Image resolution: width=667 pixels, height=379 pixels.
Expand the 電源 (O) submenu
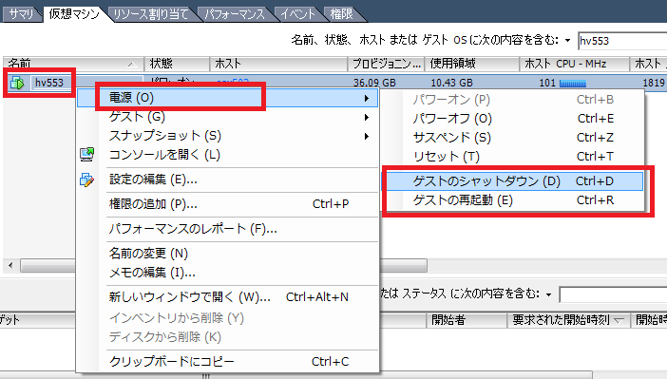click(x=228, y=98)
